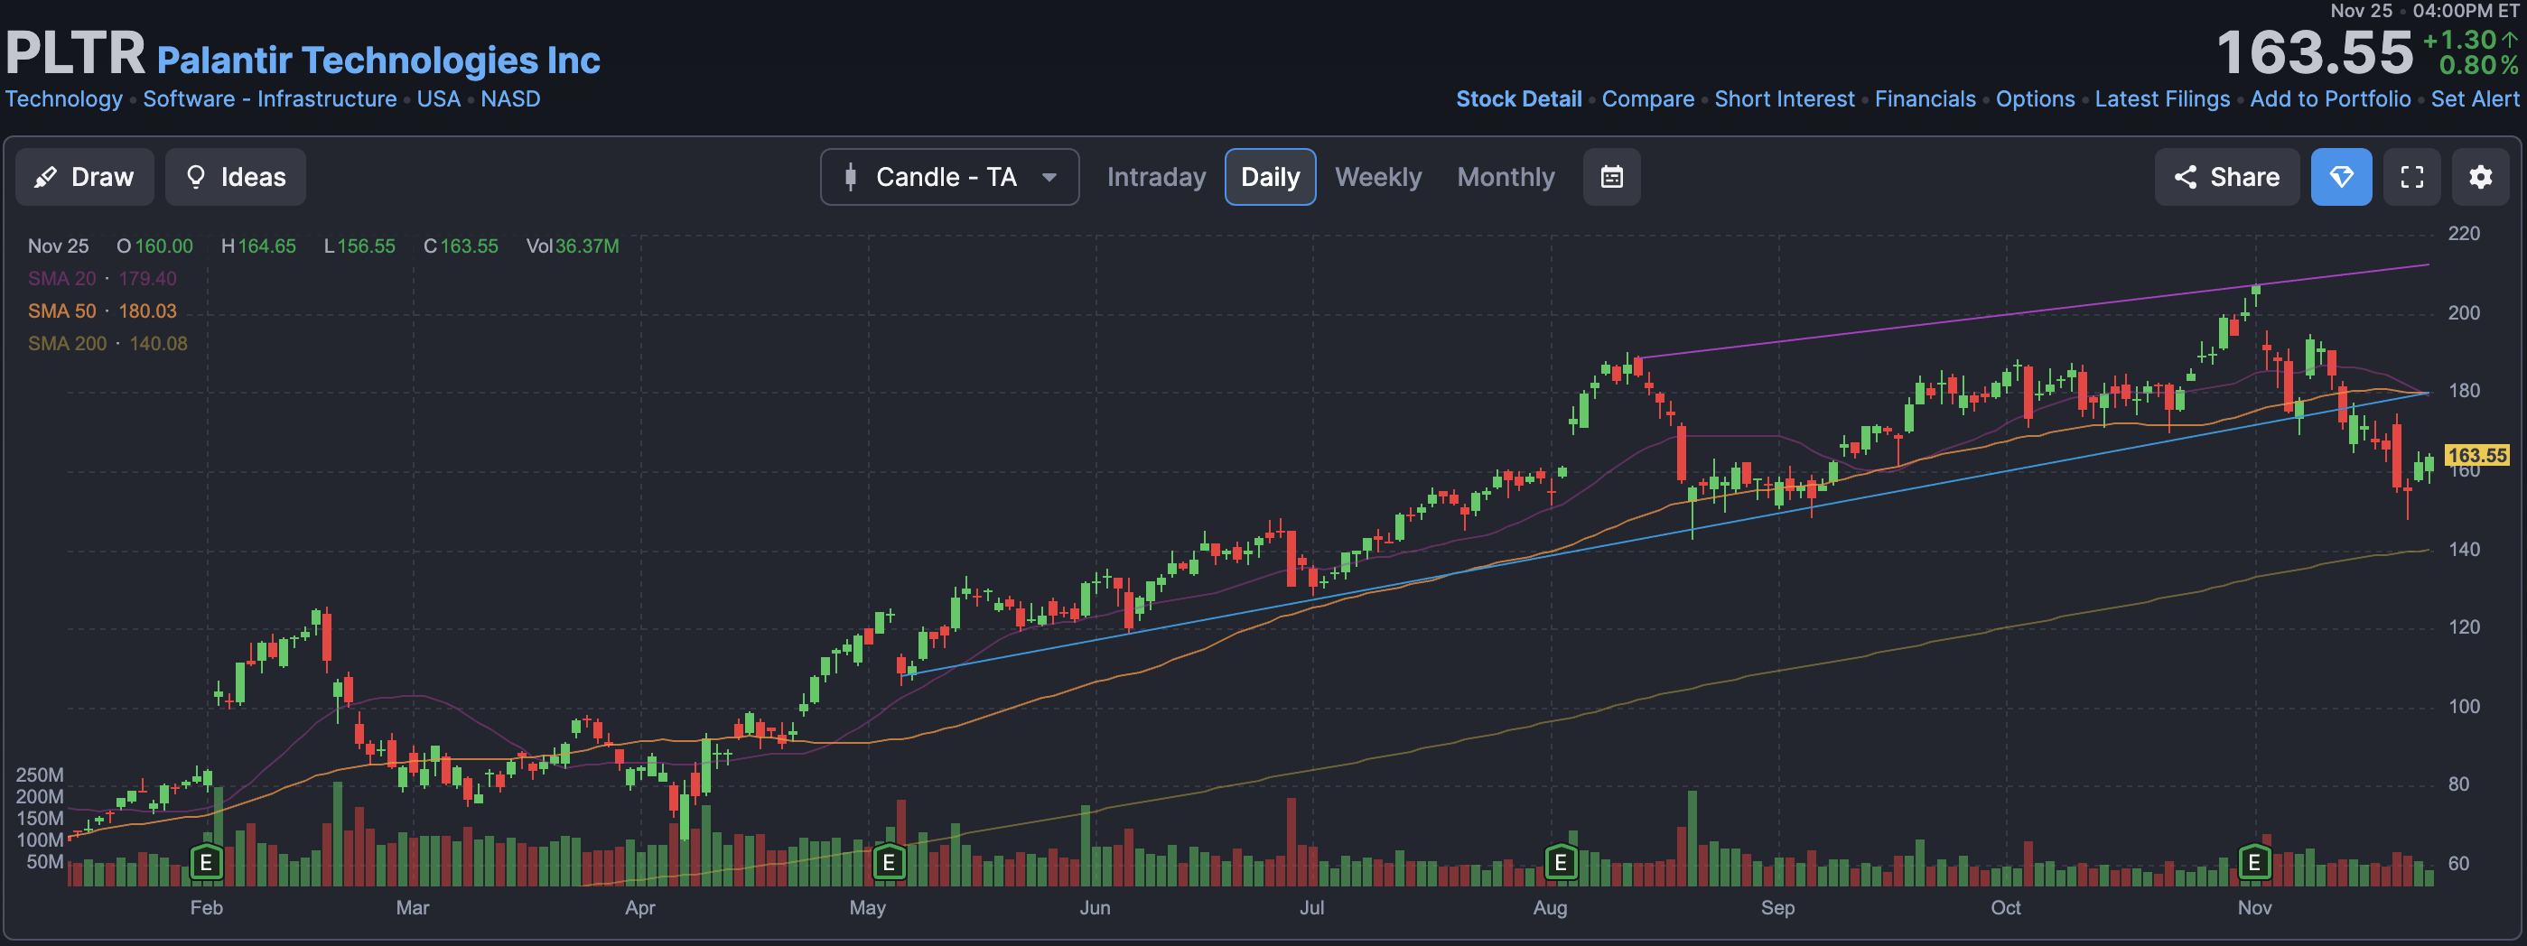
Task: Select the Daily timeframe
Action: pos(1270,176)
